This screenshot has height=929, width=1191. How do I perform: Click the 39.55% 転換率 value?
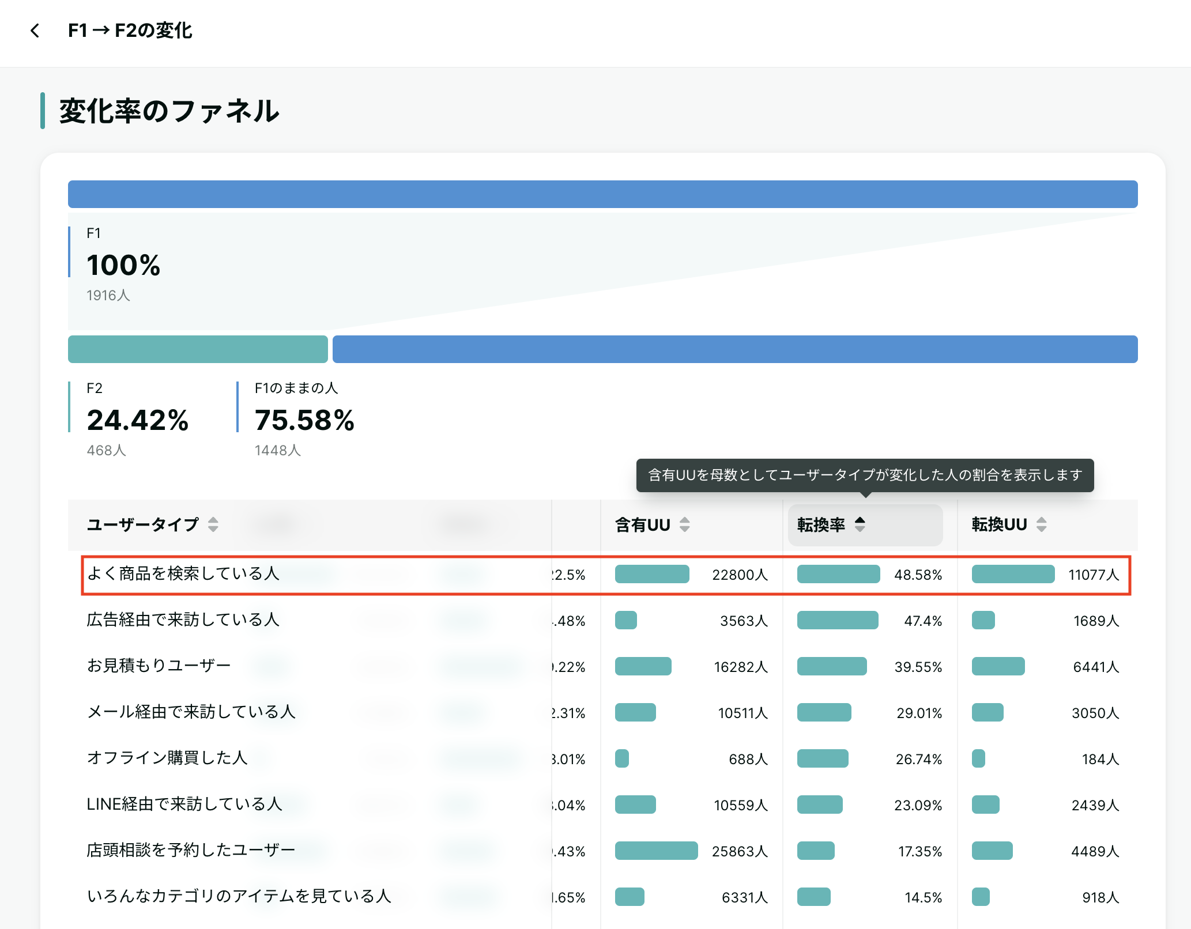pos(918,667)
